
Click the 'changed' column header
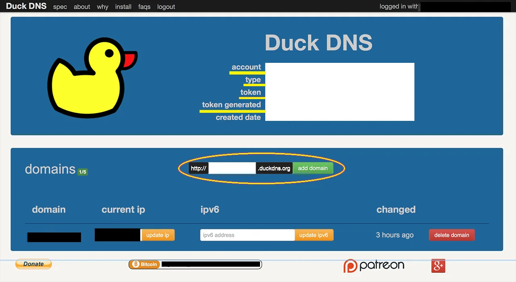[396, 209]
